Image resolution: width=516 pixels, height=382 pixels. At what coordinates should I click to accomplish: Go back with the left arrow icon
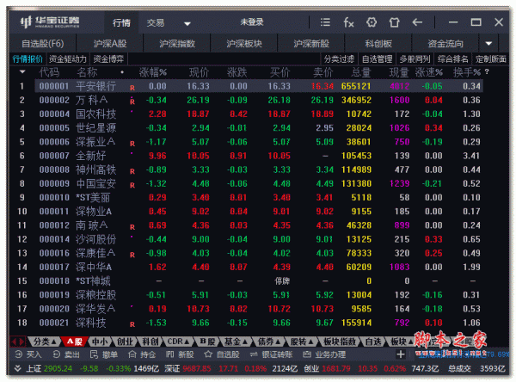[417, 22]
